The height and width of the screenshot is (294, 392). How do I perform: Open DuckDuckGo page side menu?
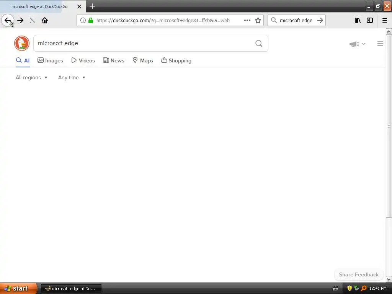click(x=380, y=44)
